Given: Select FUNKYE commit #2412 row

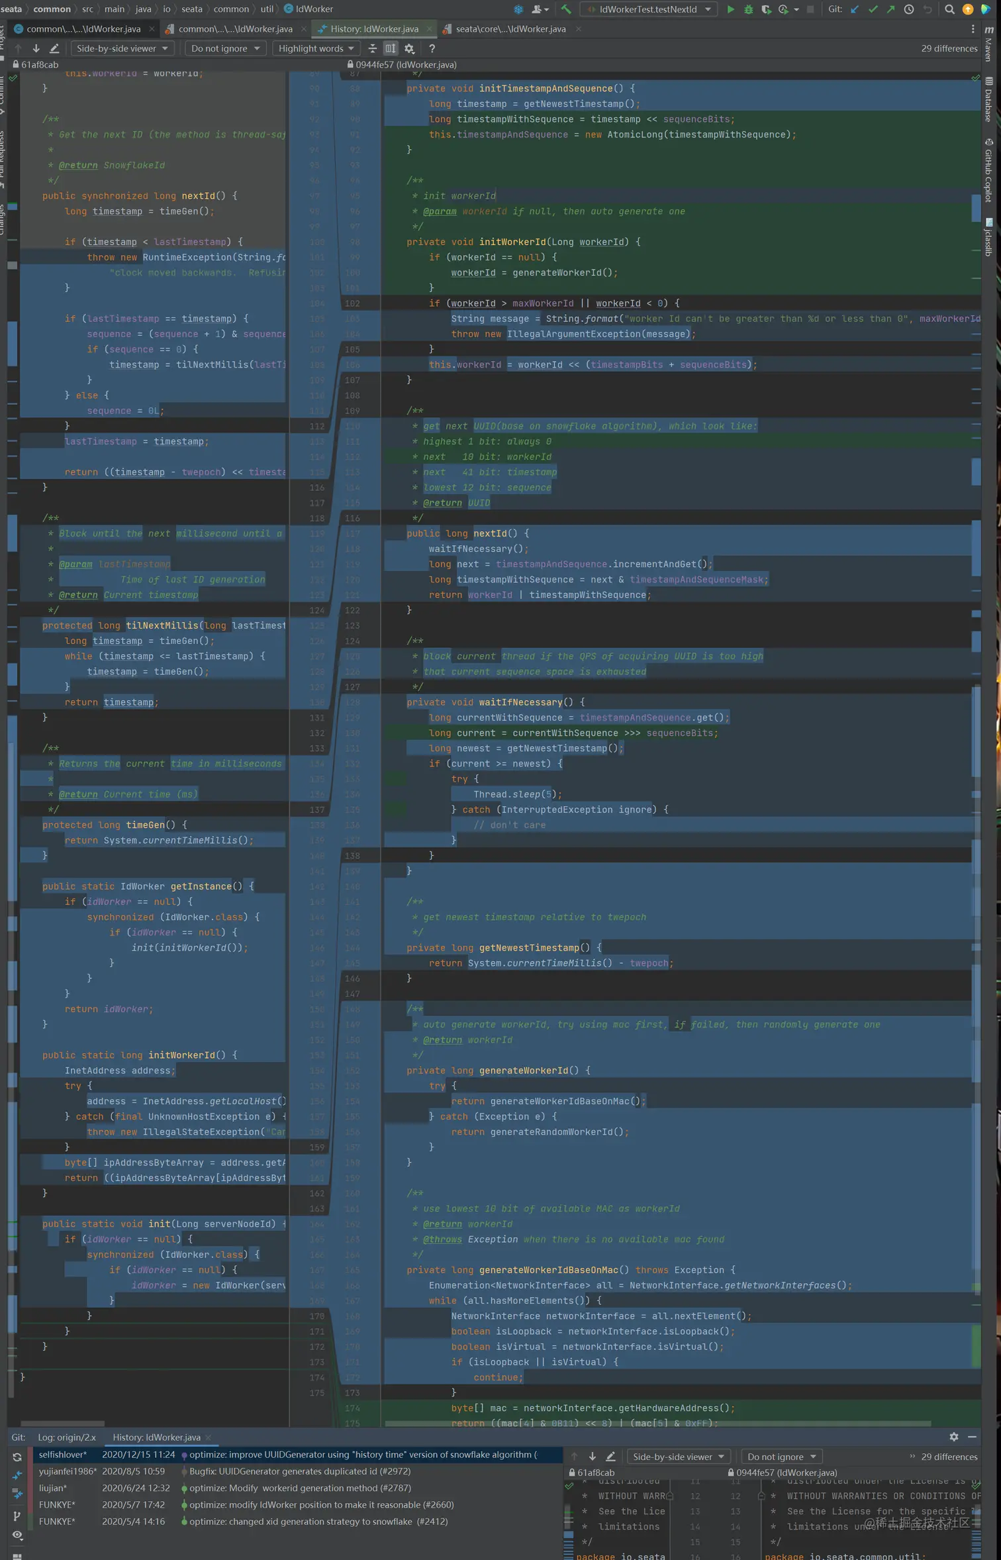Looking at the screenshot, I should 297,1522.
